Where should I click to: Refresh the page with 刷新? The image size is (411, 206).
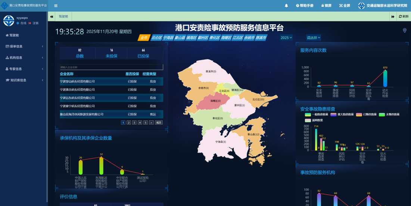pyautogui.click(x=404, y=17)
